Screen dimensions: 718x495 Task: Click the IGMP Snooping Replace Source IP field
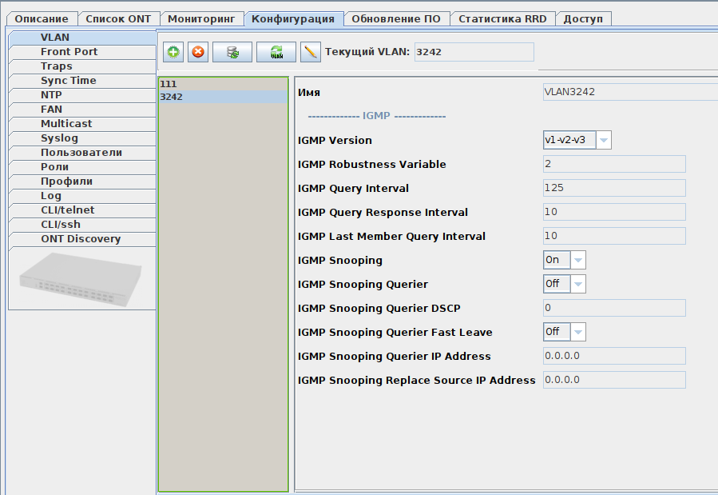[614, 380]
